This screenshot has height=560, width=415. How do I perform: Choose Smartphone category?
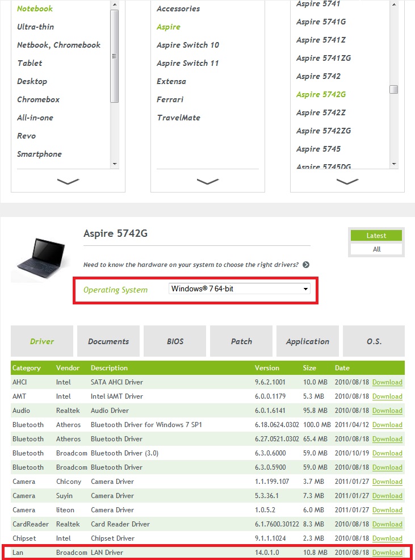point(39,154)
